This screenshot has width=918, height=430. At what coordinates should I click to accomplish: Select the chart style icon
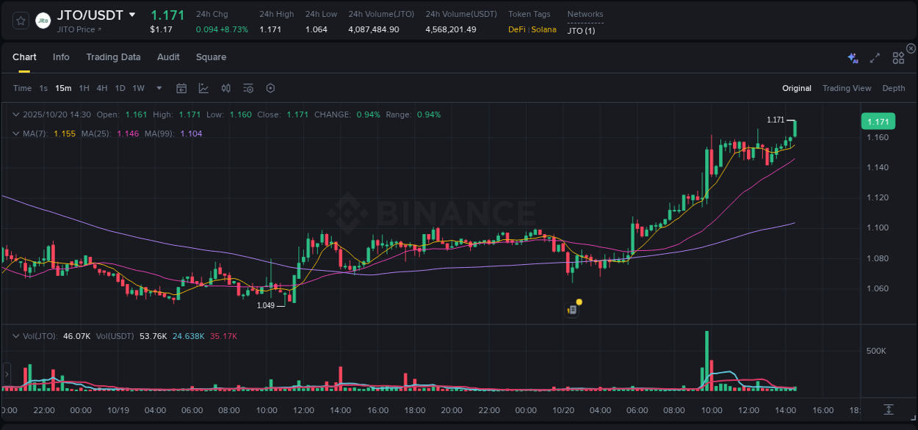point(203,88)
